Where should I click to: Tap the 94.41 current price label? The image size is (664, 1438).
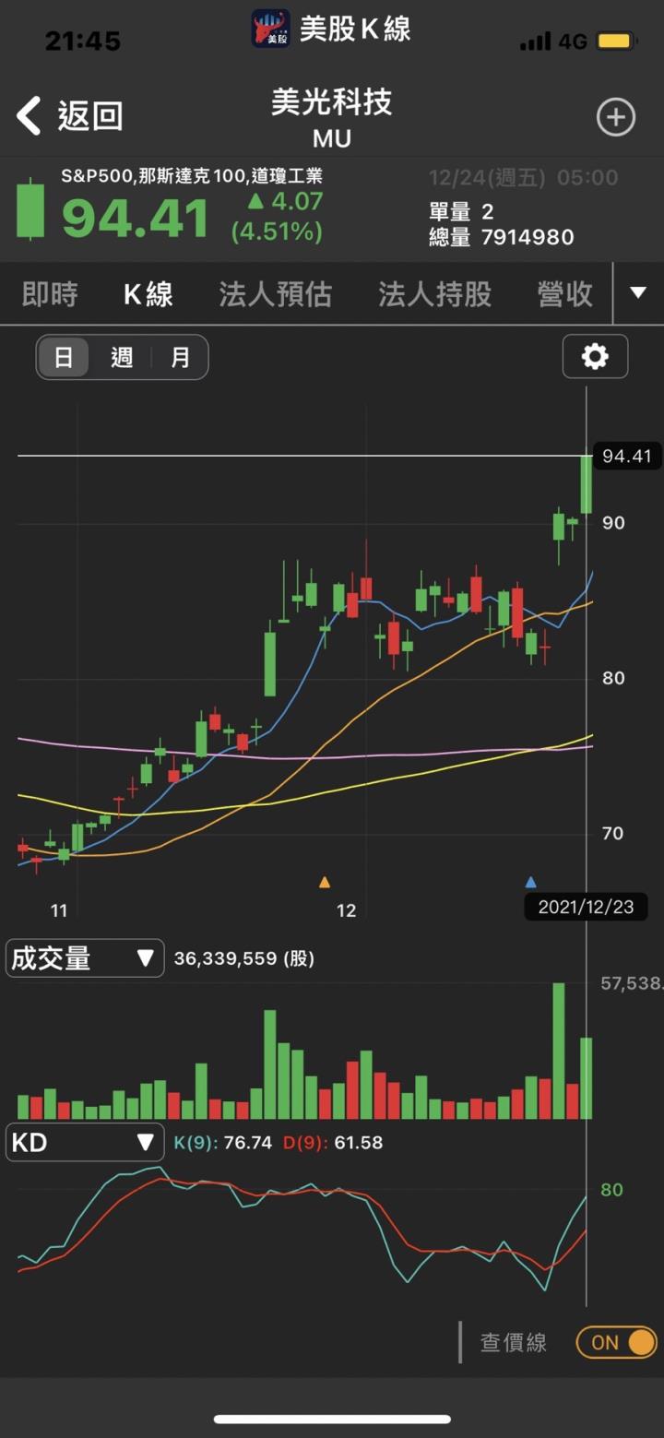tap(136, 218)
